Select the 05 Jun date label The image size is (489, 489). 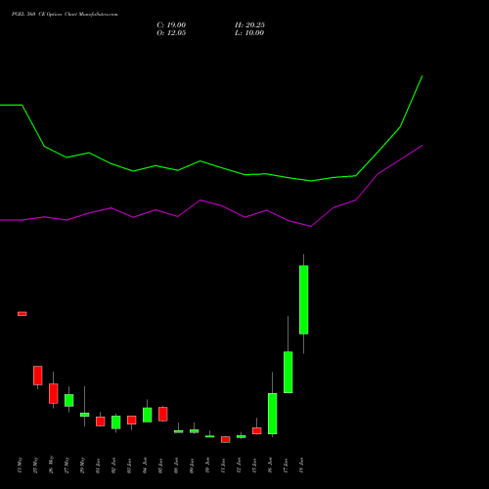click(x=160, y=466)
